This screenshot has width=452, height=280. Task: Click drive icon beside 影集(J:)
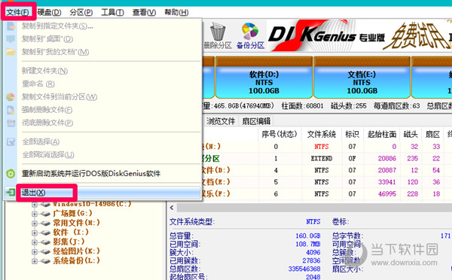[45, 242]
